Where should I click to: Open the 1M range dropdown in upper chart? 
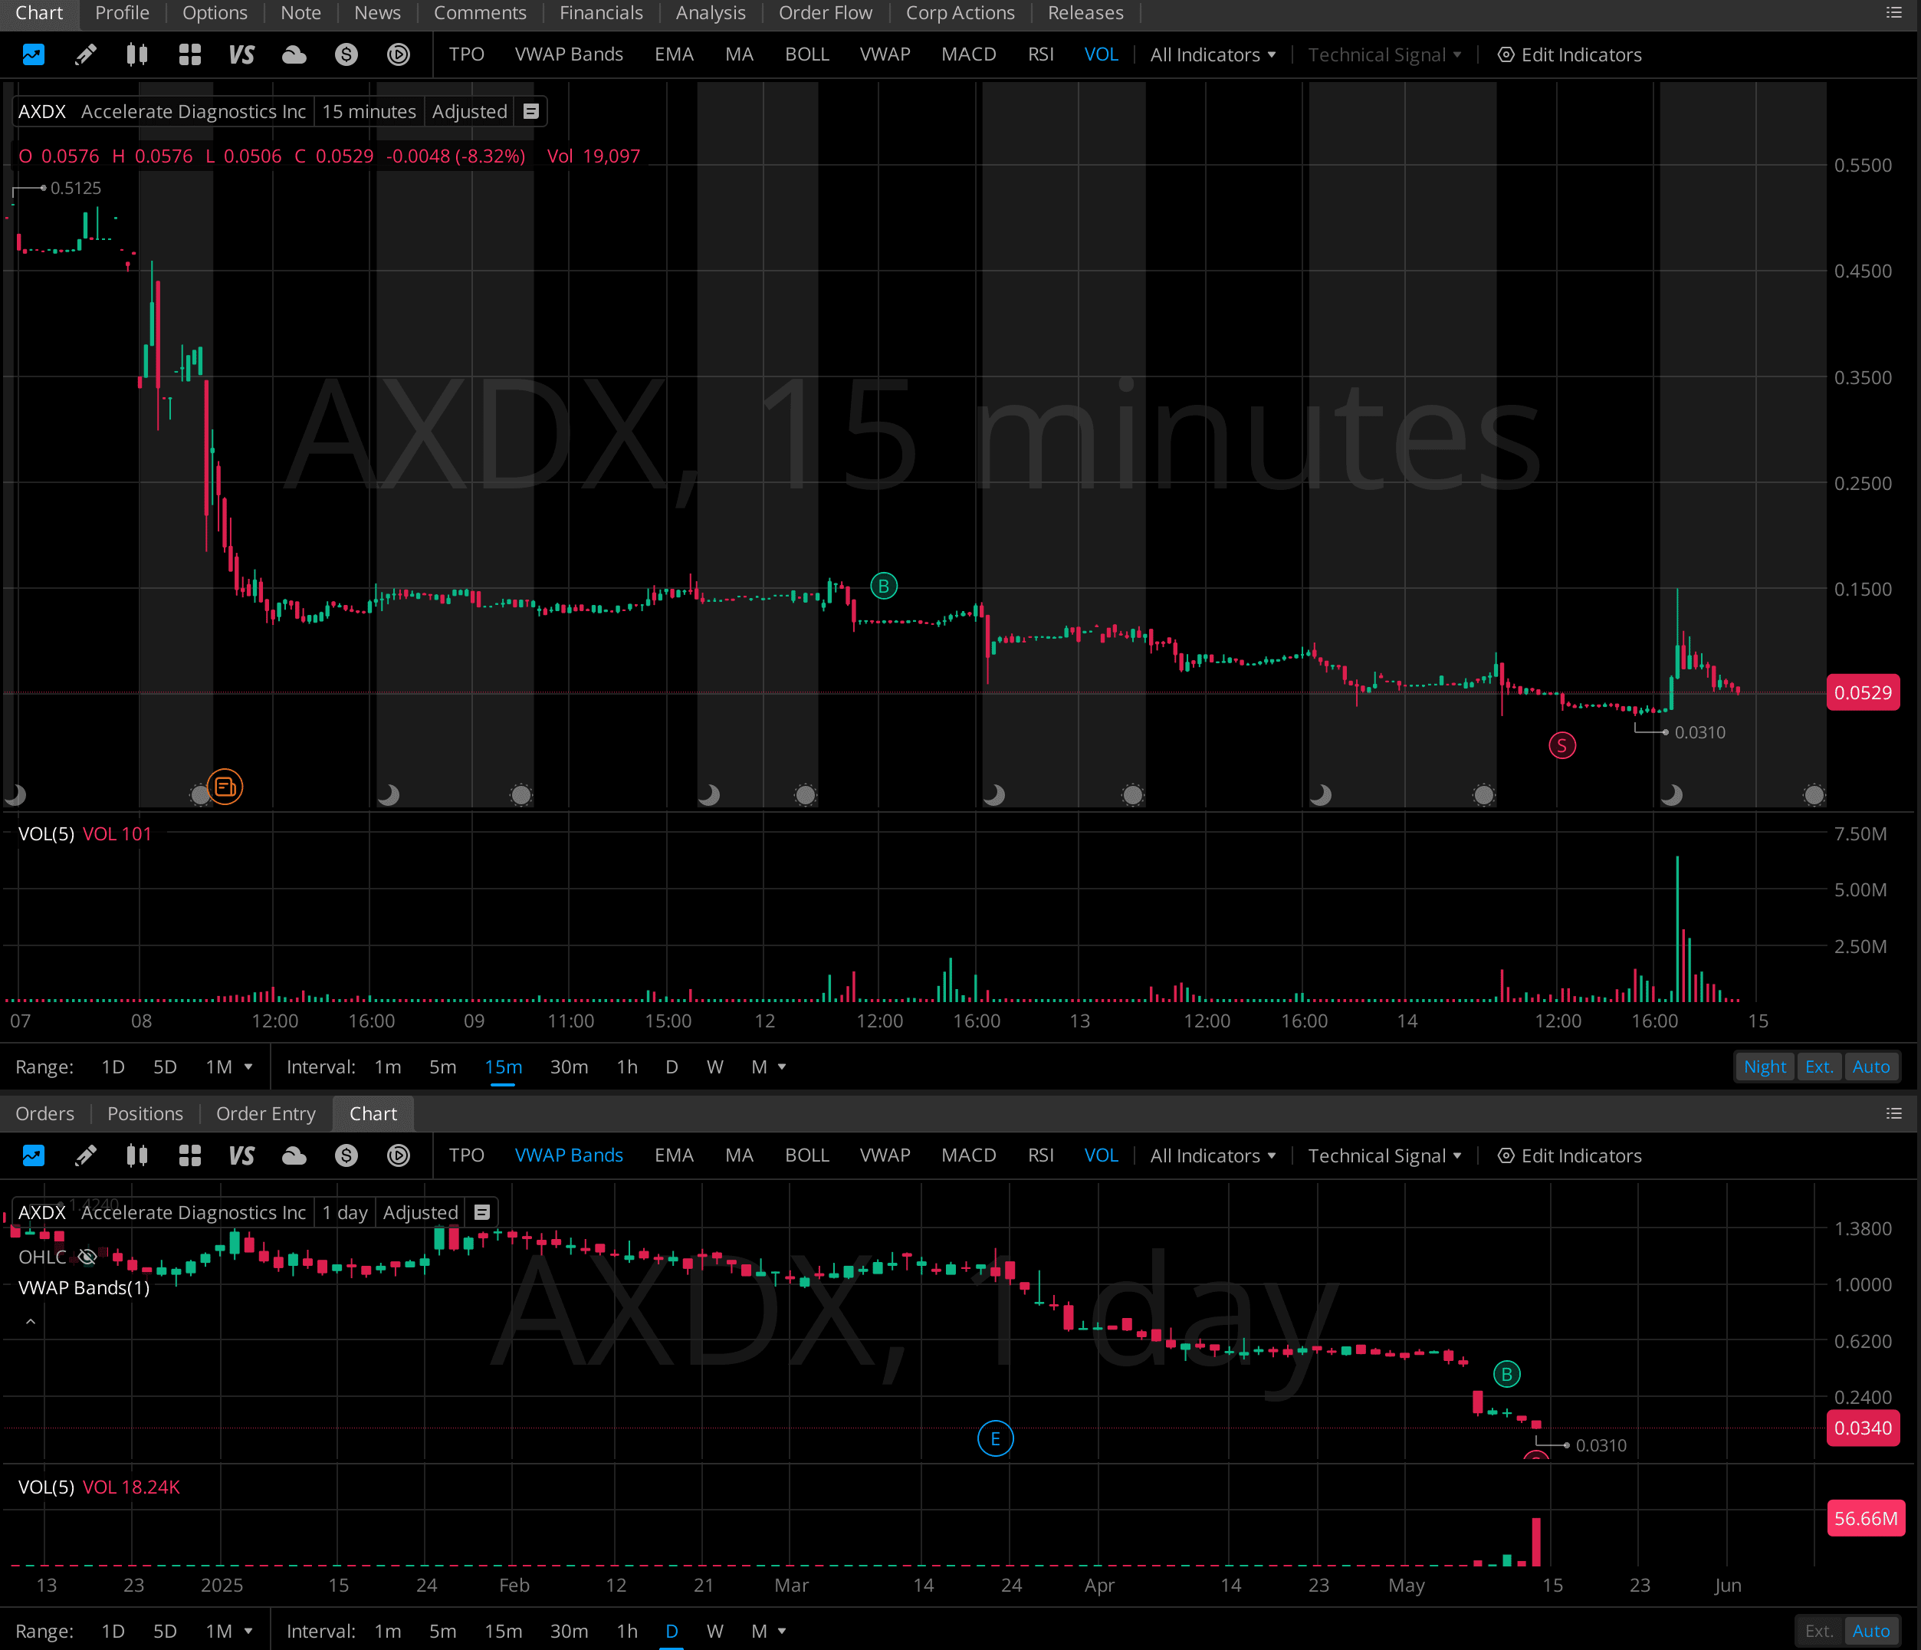coord(228,1067)
